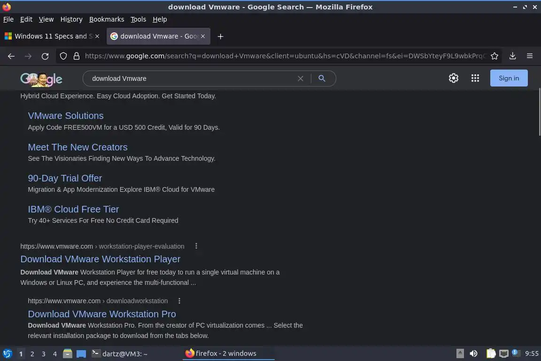Switch to workspace 4
541x361 pixels.
pyautogui.click(x=54, y=354)
